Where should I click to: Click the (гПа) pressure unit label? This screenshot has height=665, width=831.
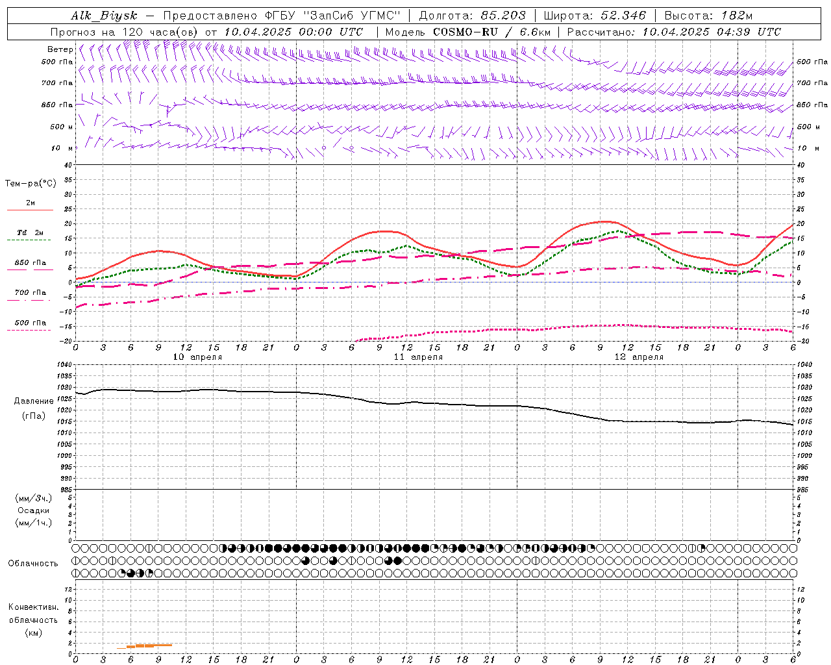[x=34, y=416]
